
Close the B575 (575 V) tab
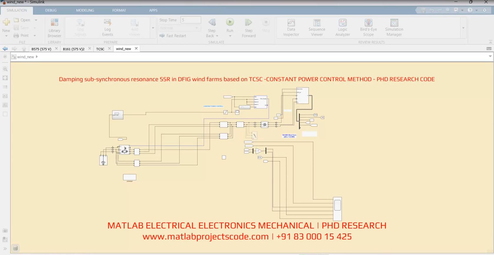(x=56, y=49)
